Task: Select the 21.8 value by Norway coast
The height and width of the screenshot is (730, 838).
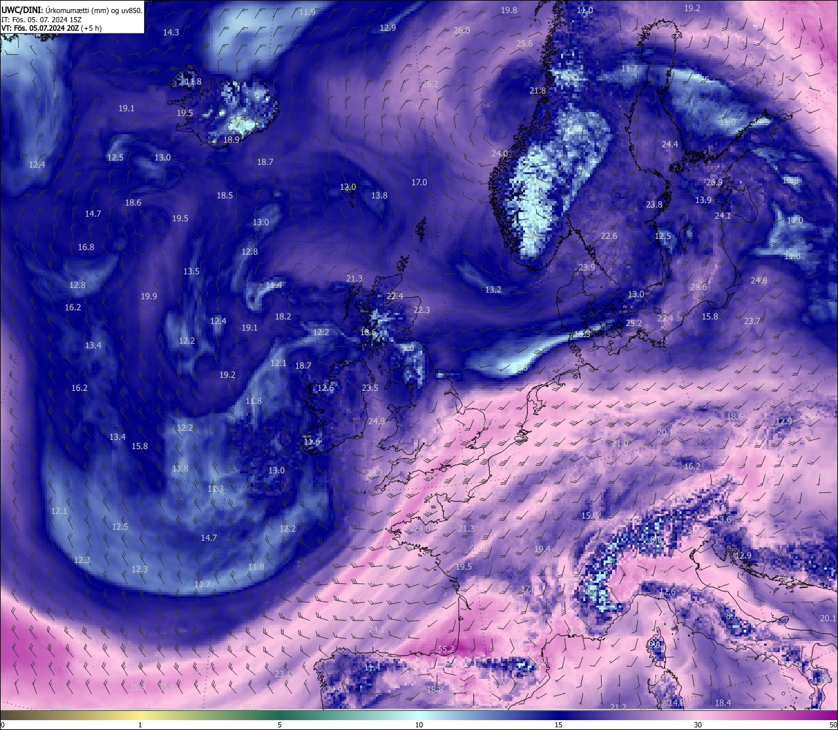Action: (537, 90)
